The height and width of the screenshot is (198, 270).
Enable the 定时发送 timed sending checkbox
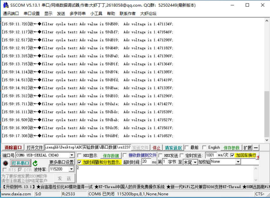[x=182, y=155]
